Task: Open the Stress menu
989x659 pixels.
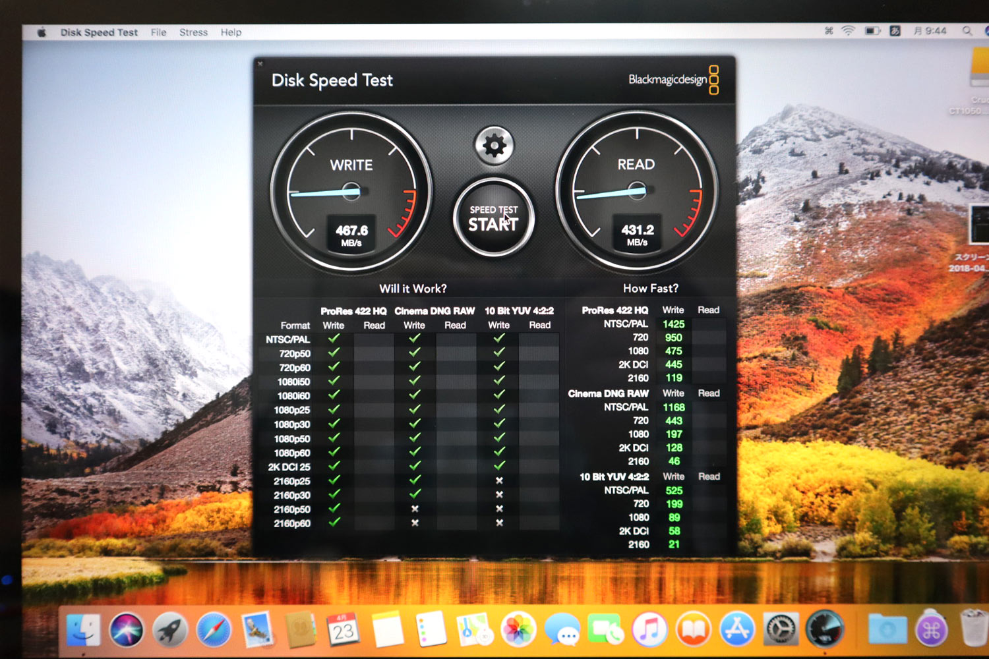Action: [193, 32]
